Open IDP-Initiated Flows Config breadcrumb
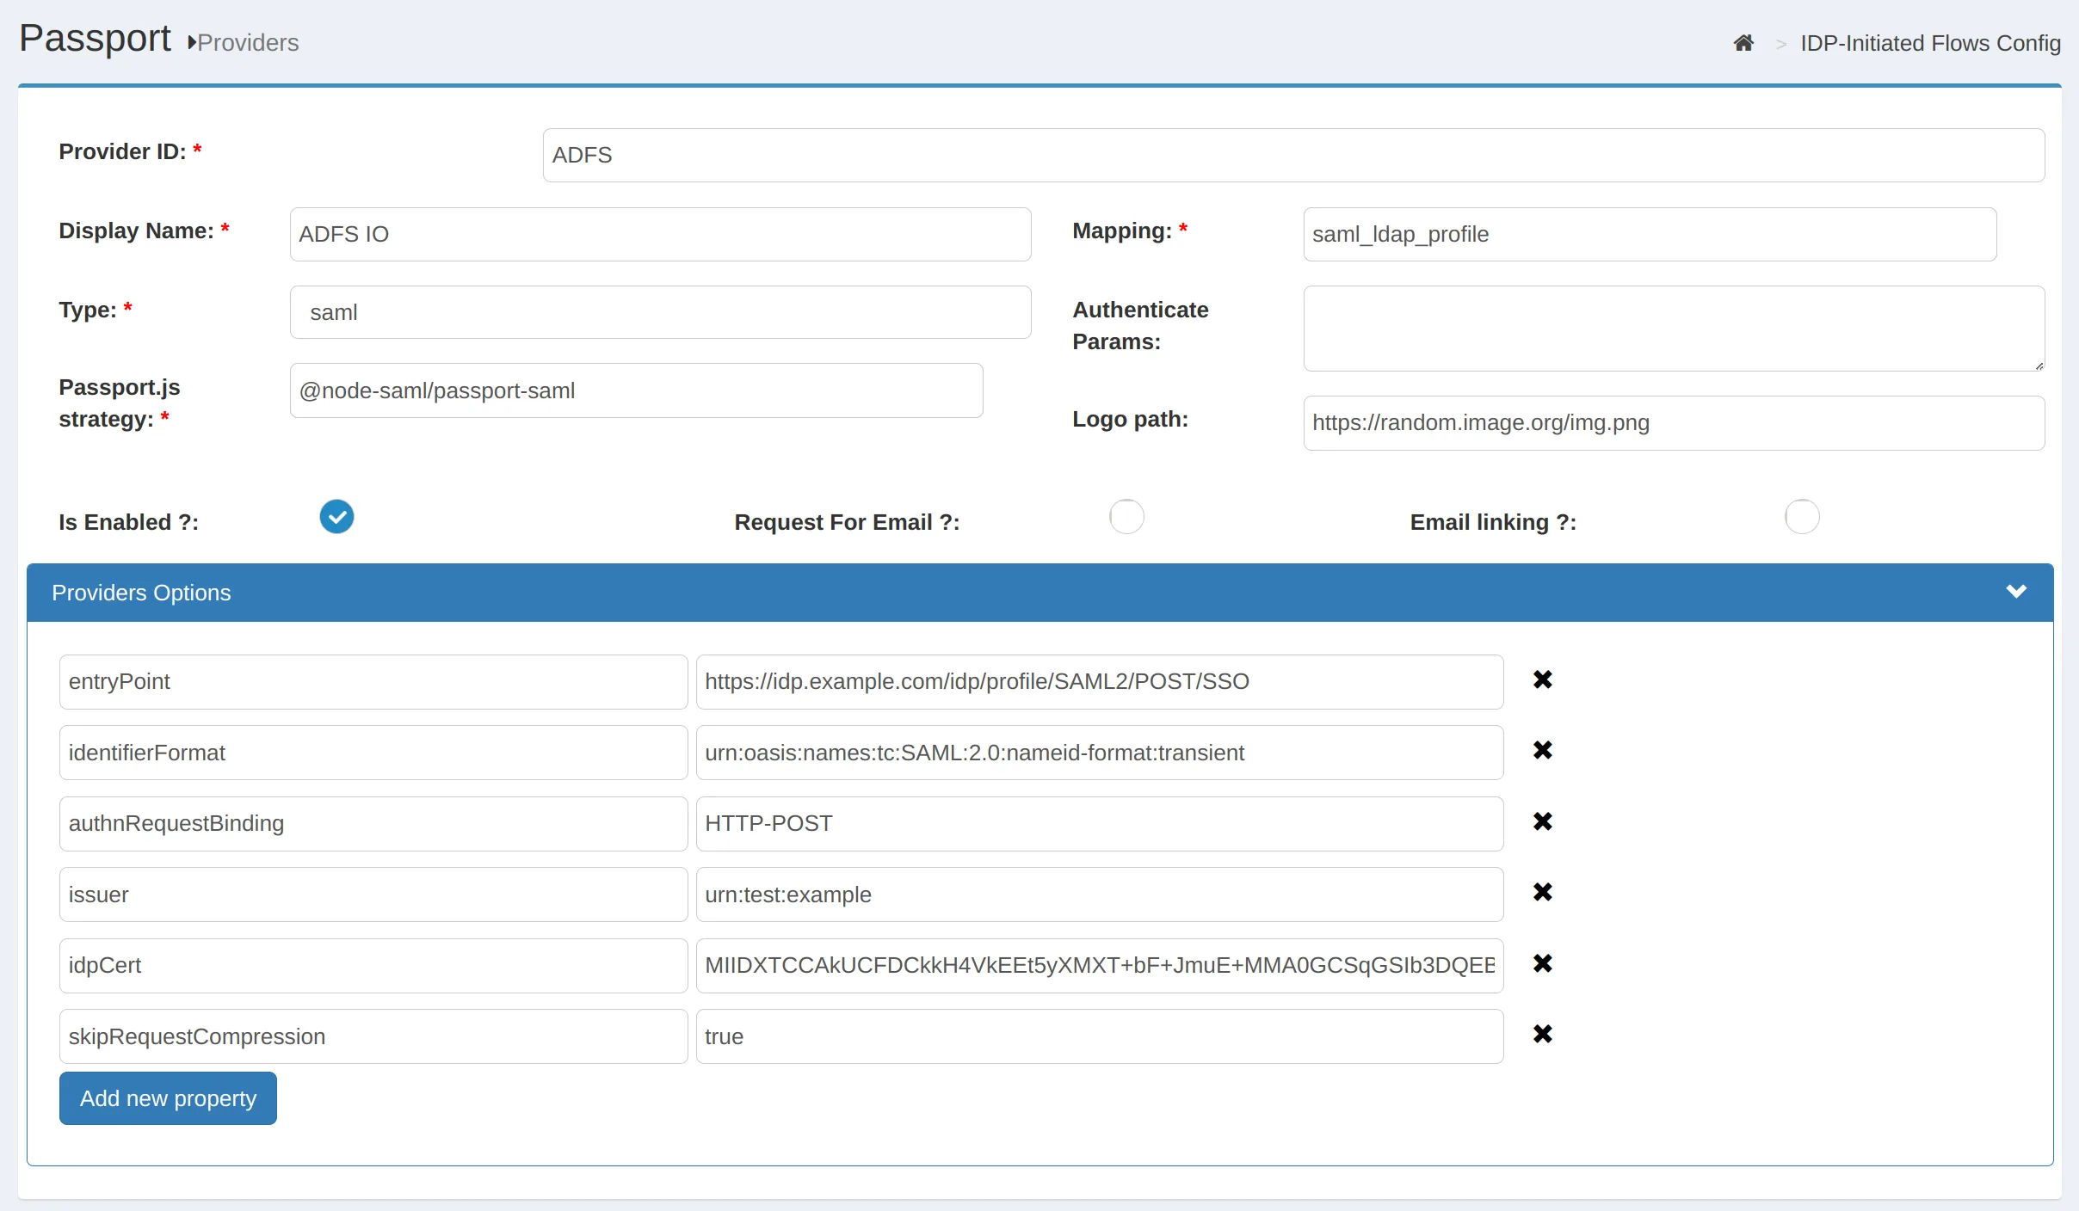2079x1211 pixels. 1930,43
